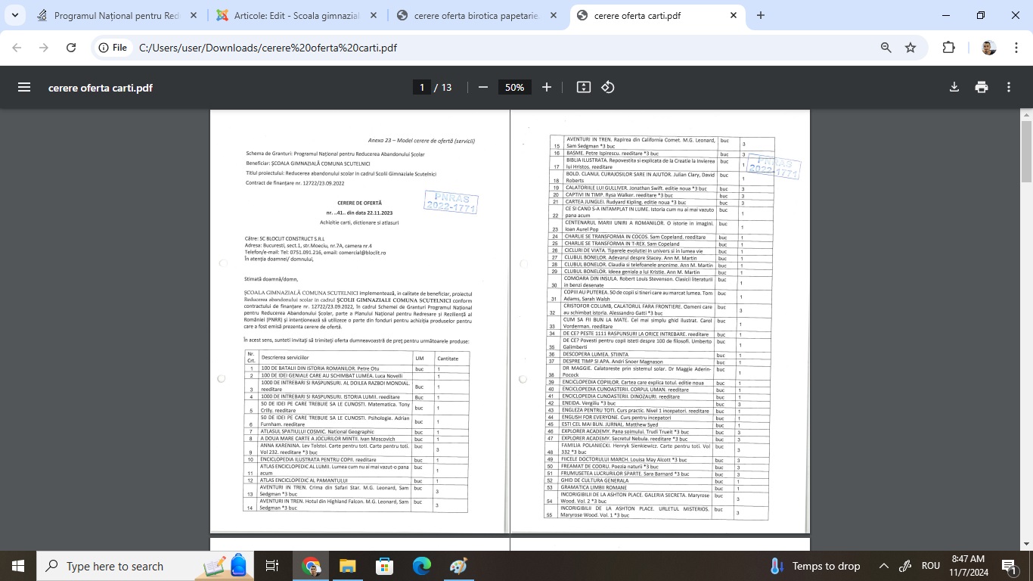Click row ANNA KARENINA. Lev Tolstoi

(x=356, y=448)
